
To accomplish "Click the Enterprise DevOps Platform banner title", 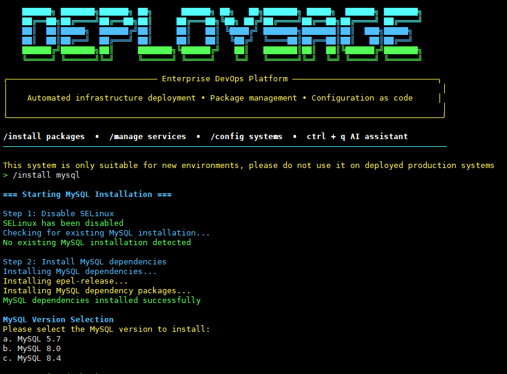I will click(x=225, y=78).
